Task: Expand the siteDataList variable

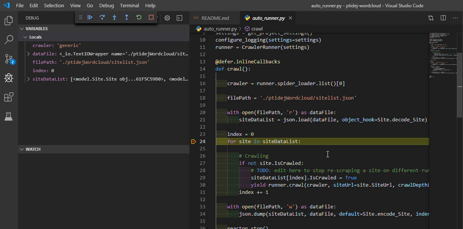Action: pos(28,79)
